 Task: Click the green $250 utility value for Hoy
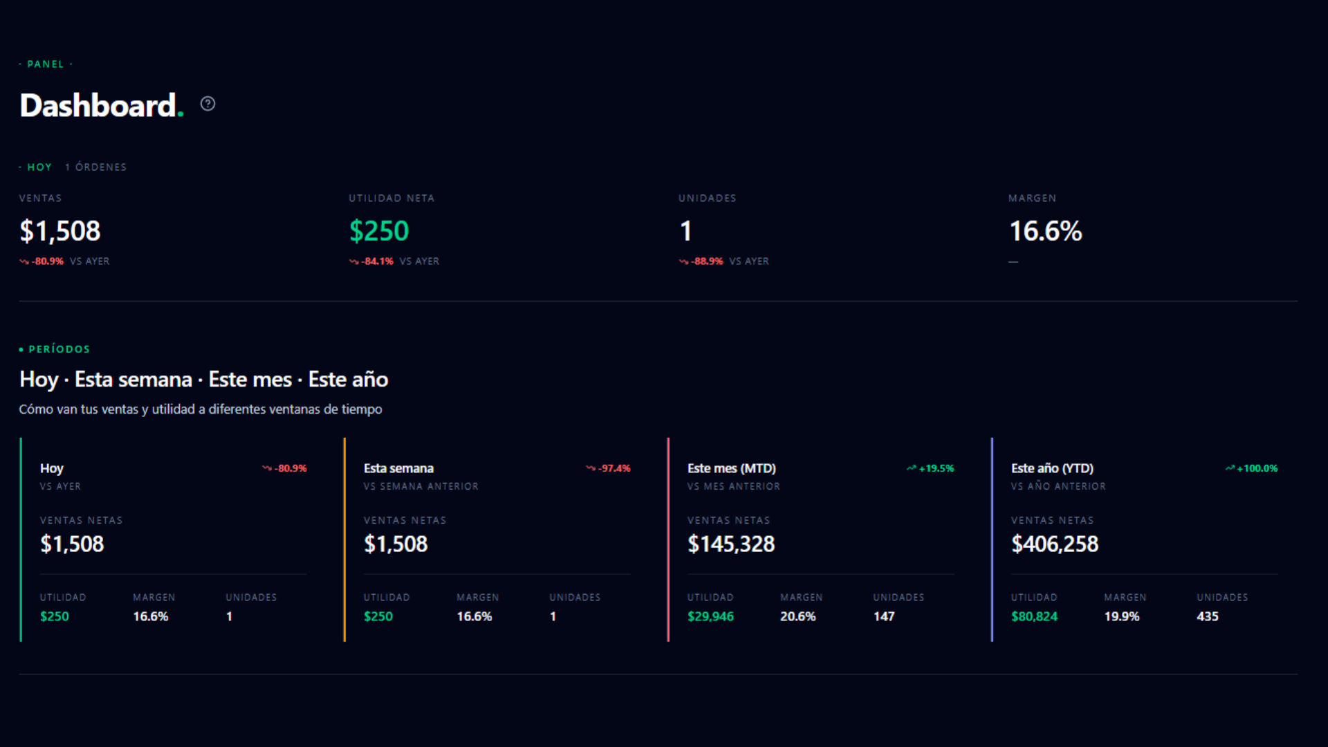pos(55,616)
